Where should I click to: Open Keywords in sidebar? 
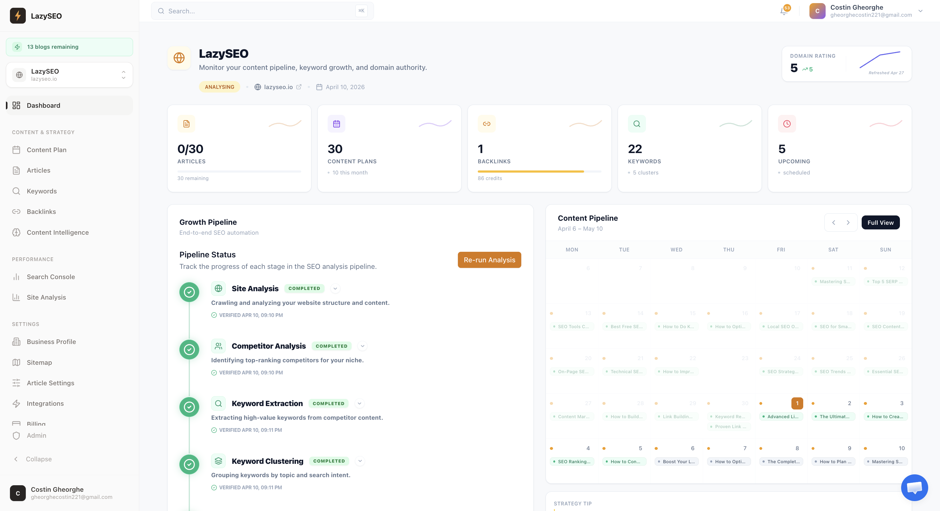tap(69, 191)
